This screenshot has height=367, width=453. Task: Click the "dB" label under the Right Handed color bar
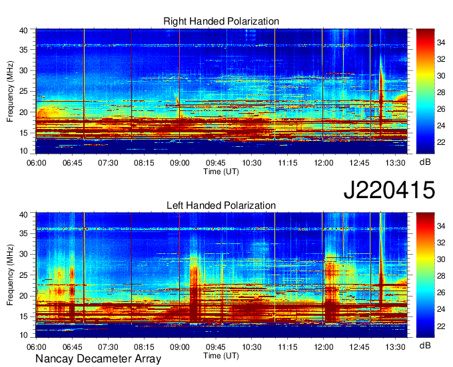pyautogui.click(x=425, y=162)
